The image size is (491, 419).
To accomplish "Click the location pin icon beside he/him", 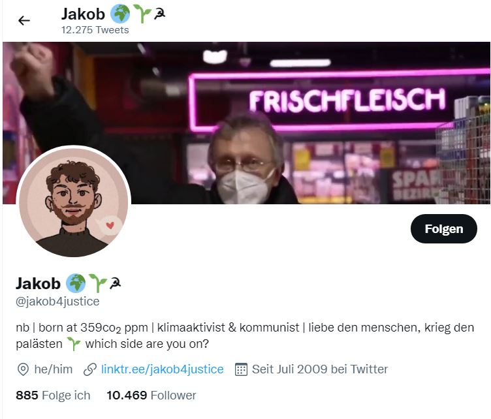I will (x=23, y=369).
